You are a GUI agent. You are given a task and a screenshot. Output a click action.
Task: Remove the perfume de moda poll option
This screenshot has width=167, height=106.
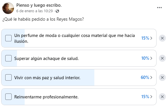(x=162, y=38)
